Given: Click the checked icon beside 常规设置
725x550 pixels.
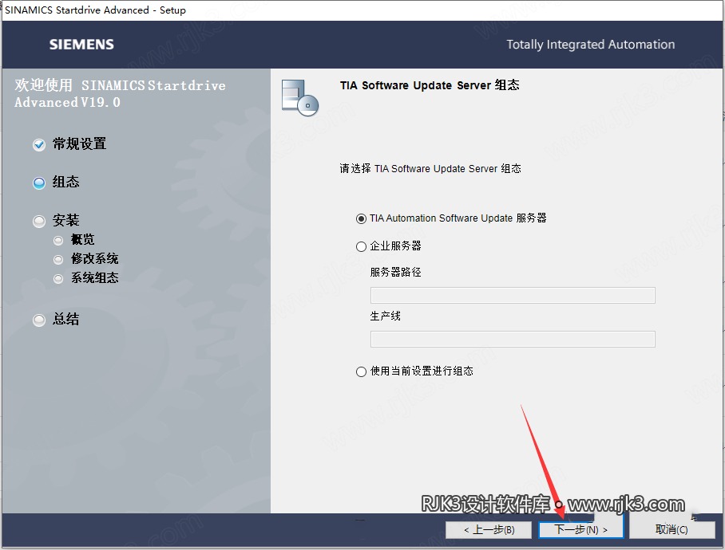Looking at the screenshot, I should point(39,145).
